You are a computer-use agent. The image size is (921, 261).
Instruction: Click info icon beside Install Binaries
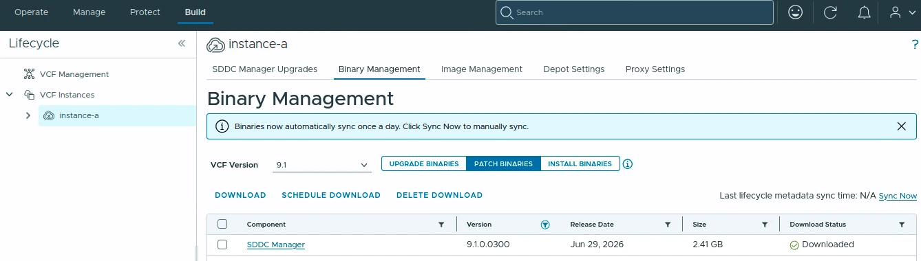click(627, 164)
